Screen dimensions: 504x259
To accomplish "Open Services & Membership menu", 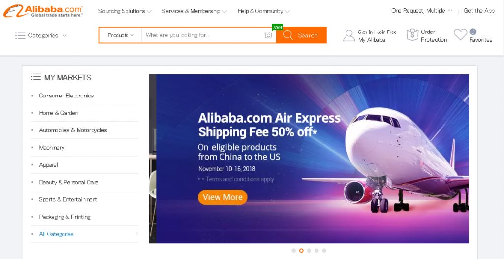I will pos(194,11).
